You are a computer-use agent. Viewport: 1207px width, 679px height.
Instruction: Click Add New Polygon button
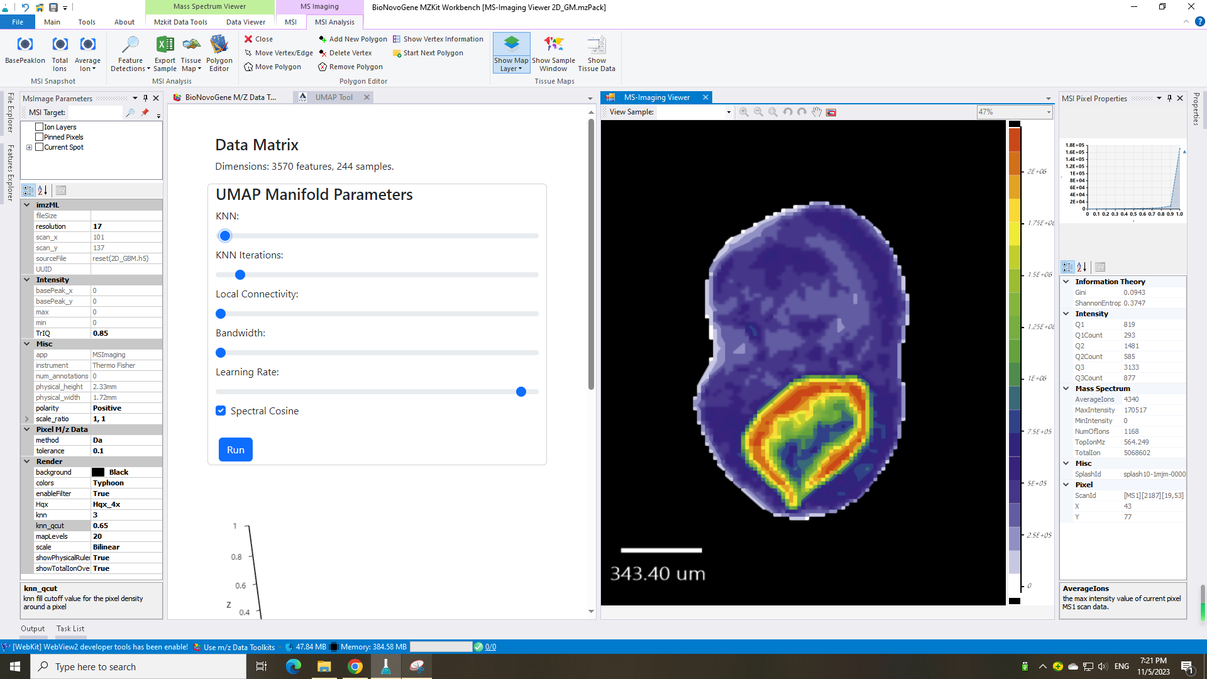coord(353,39)
